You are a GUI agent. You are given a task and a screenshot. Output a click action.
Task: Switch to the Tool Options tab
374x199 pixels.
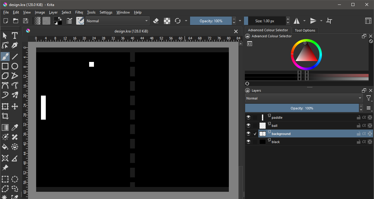coord(305,30)
